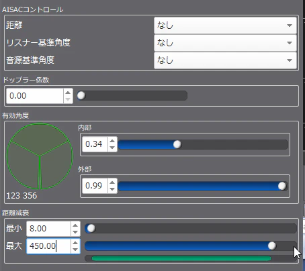The height and width of the screenshot is (271, 305).
Task: Decrease 最小 distance with down arrow
Action: point(75,232)
